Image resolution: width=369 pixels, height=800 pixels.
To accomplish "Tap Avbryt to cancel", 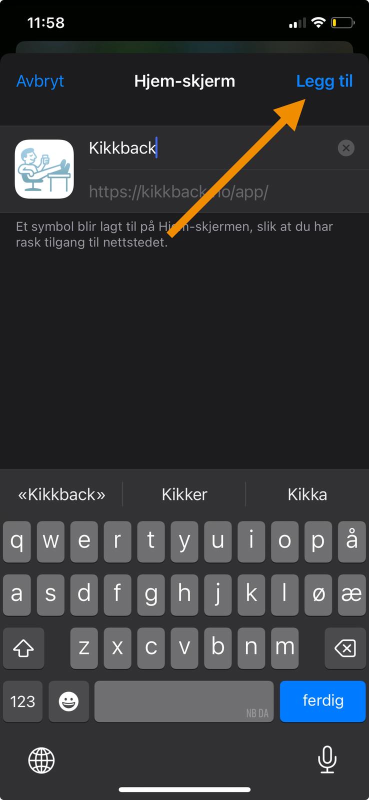I will (40, 81).
